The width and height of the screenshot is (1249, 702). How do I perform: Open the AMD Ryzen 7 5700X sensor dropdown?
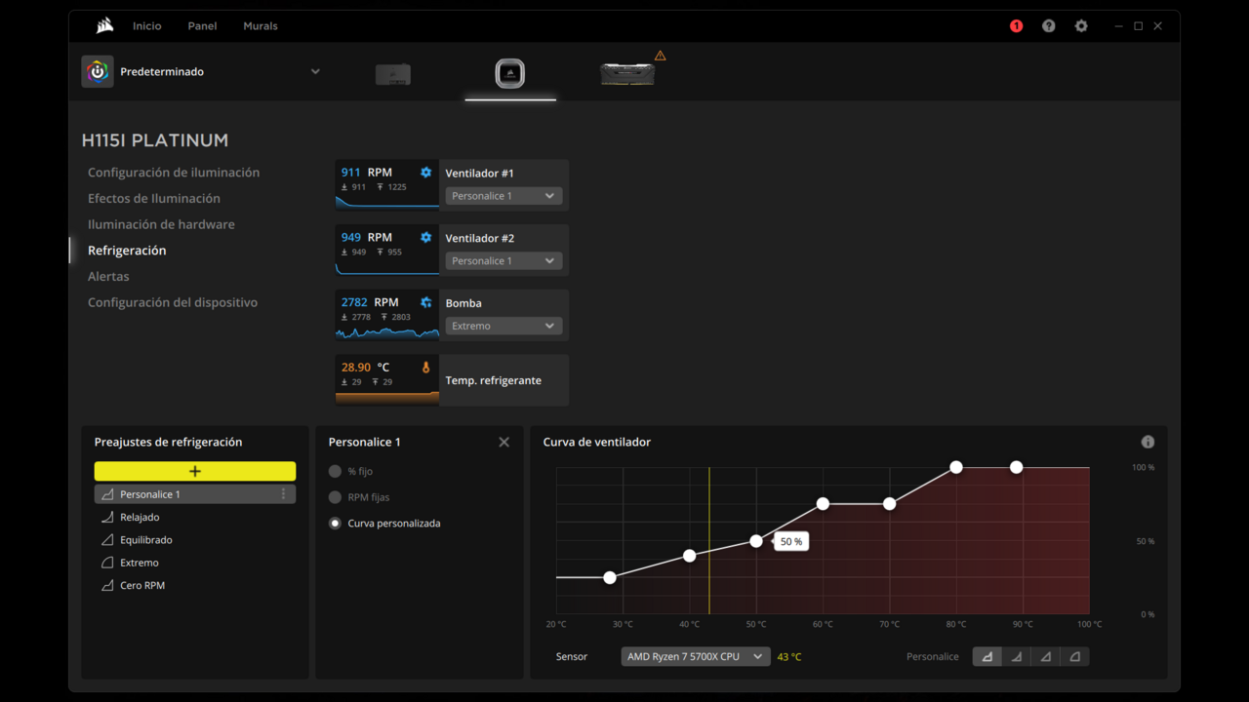point(696,657)
